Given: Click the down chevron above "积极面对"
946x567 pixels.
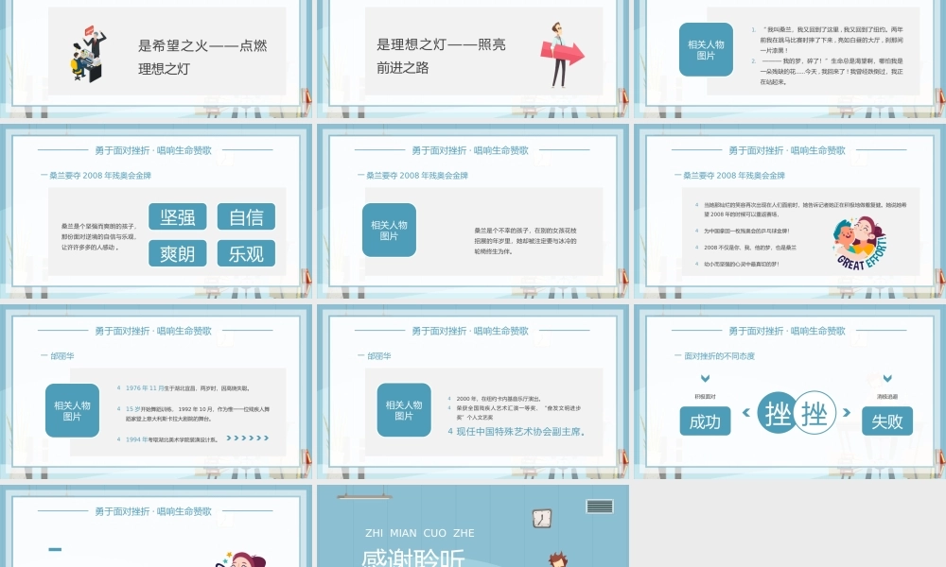Looking at the screenshot, I should (x=705, y=378).
